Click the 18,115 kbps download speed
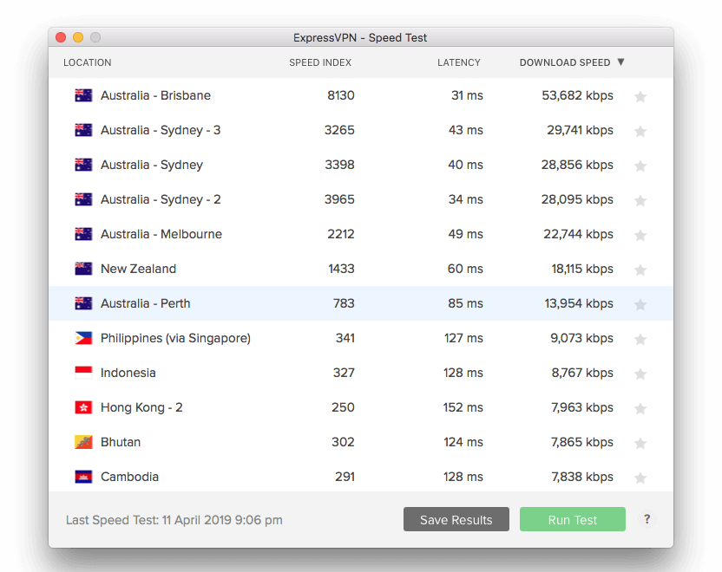The image size is (722, 572). pyautogui.click(x=582, y=269)
